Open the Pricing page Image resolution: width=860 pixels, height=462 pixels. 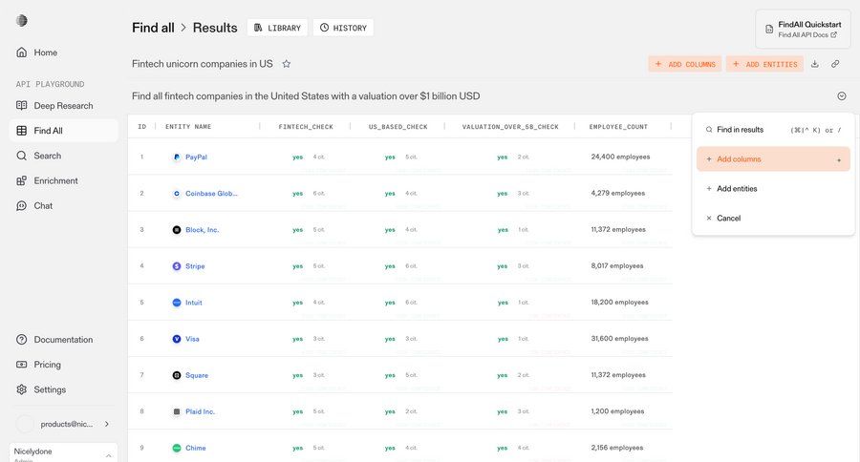(x=47, y=365)
